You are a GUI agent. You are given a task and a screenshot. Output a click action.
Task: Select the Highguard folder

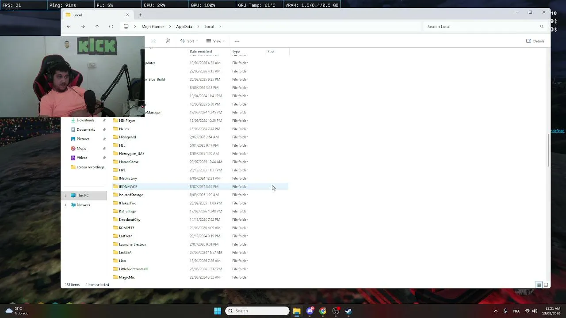pyautogui.click(x=127, y=137)
